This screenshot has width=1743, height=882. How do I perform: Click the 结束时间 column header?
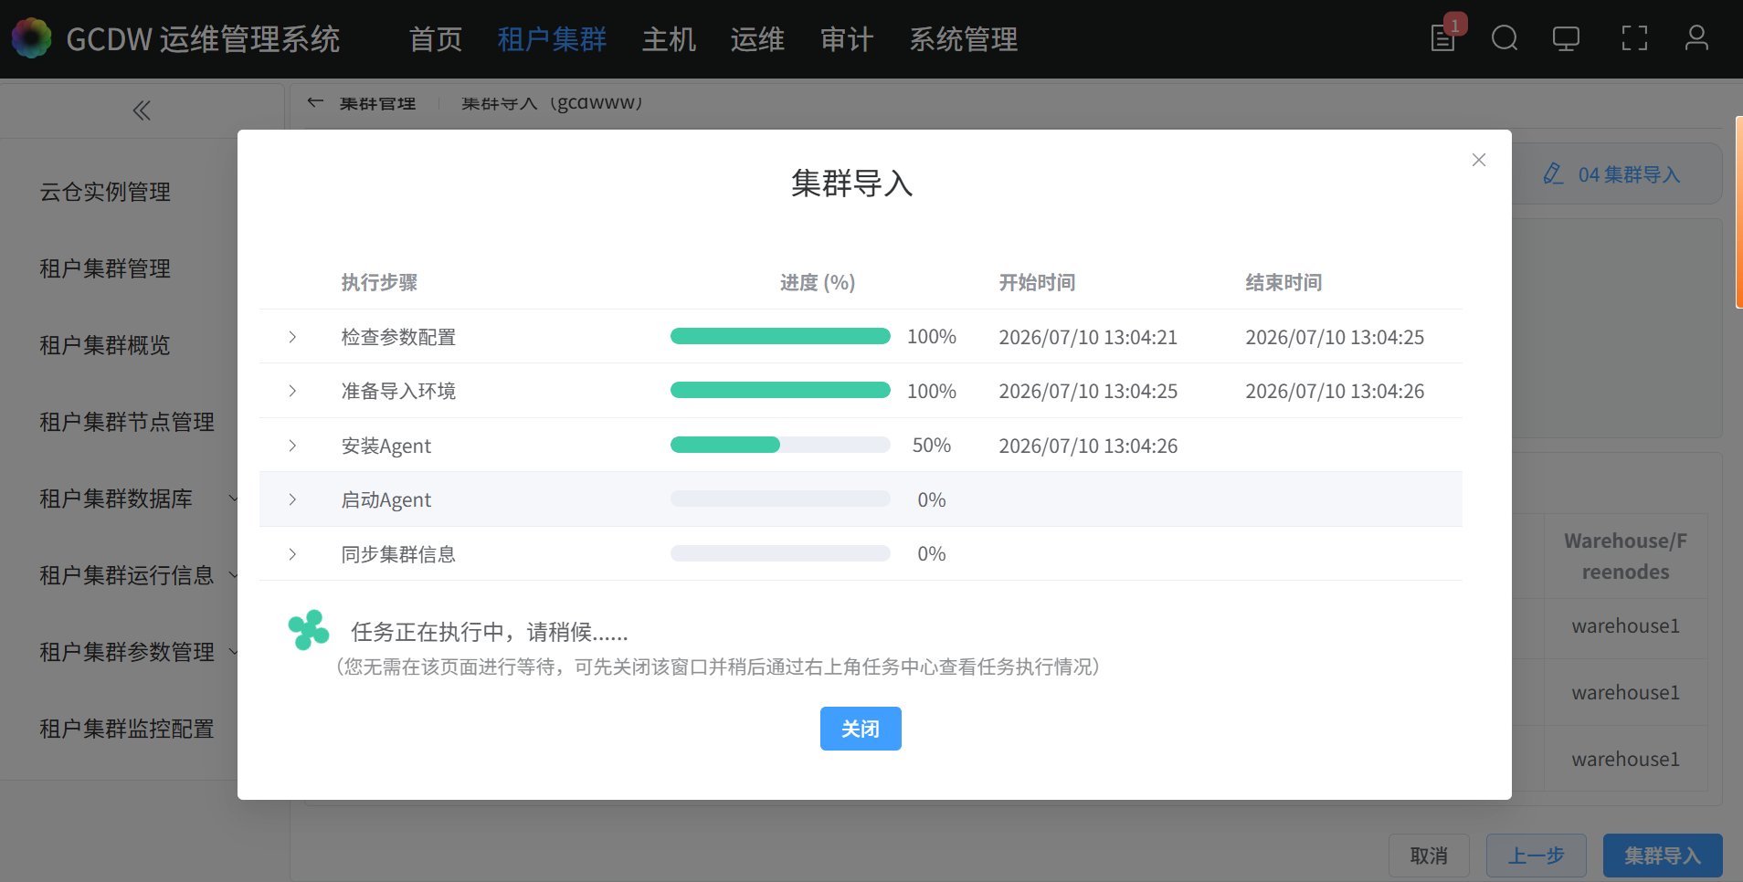(x=1283, y=283)
